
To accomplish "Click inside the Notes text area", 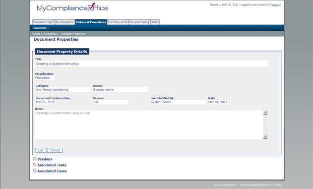I will click(x=149, y=125).
